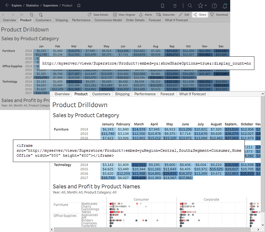This screenshot has width=265, height=232.
Task: Favorite this view with the breadcrumb star
Action: click(x=79, y=5)
